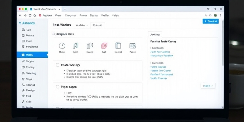Screen dimensions: 244x122
Task: Click the clock icon in icon row
Action: click(x=62, y=46)
